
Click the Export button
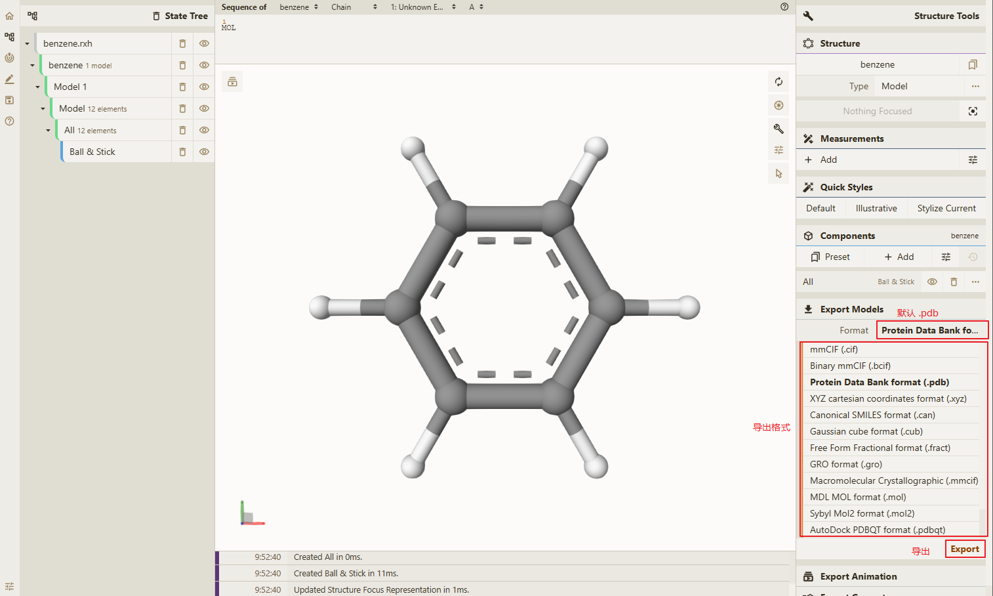[965, 549]
